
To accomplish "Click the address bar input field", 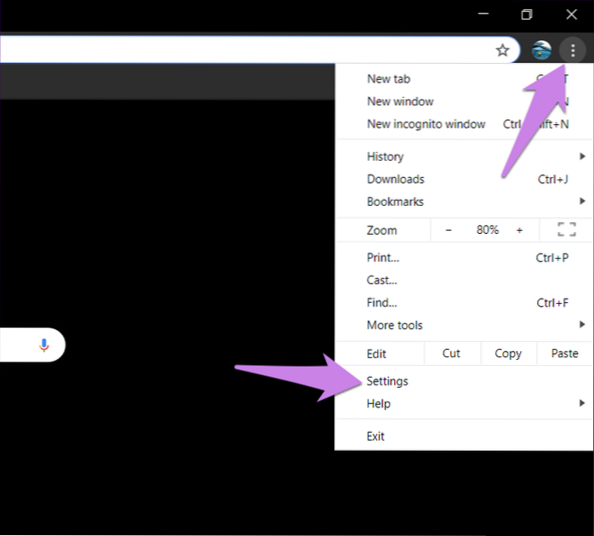I will [238, 50].
